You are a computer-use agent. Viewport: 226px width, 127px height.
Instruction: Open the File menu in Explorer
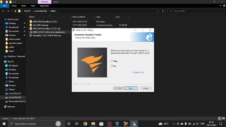pos(5,6)
